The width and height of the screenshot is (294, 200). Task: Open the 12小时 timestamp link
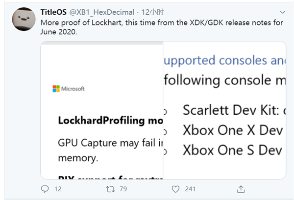(152, 12)
